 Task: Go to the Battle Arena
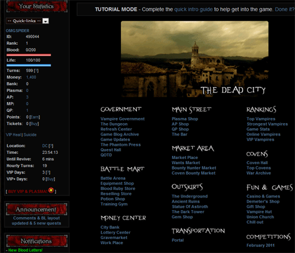pos(113,178)
